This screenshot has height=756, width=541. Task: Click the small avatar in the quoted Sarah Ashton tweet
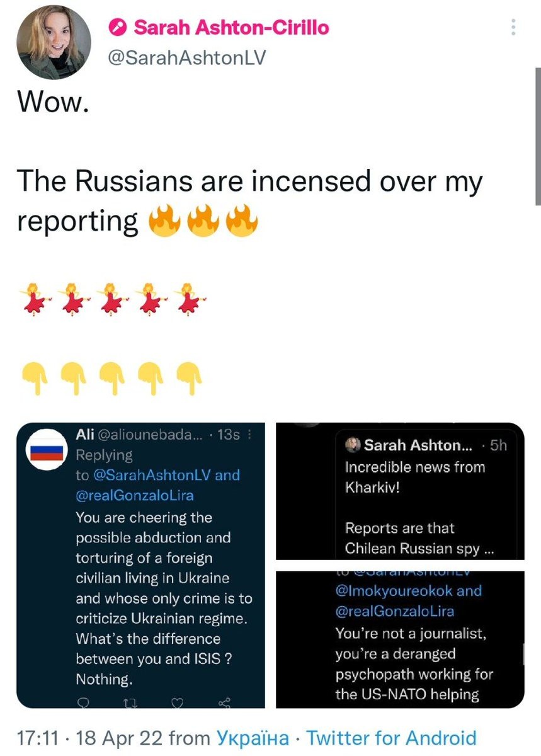pos(353,445)
